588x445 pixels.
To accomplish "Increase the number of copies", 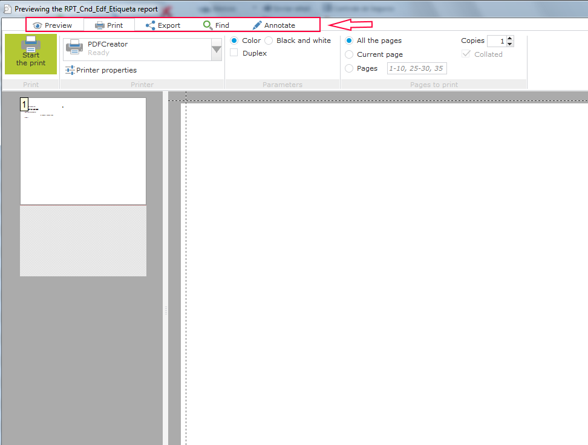I will (x=510, y=38).
